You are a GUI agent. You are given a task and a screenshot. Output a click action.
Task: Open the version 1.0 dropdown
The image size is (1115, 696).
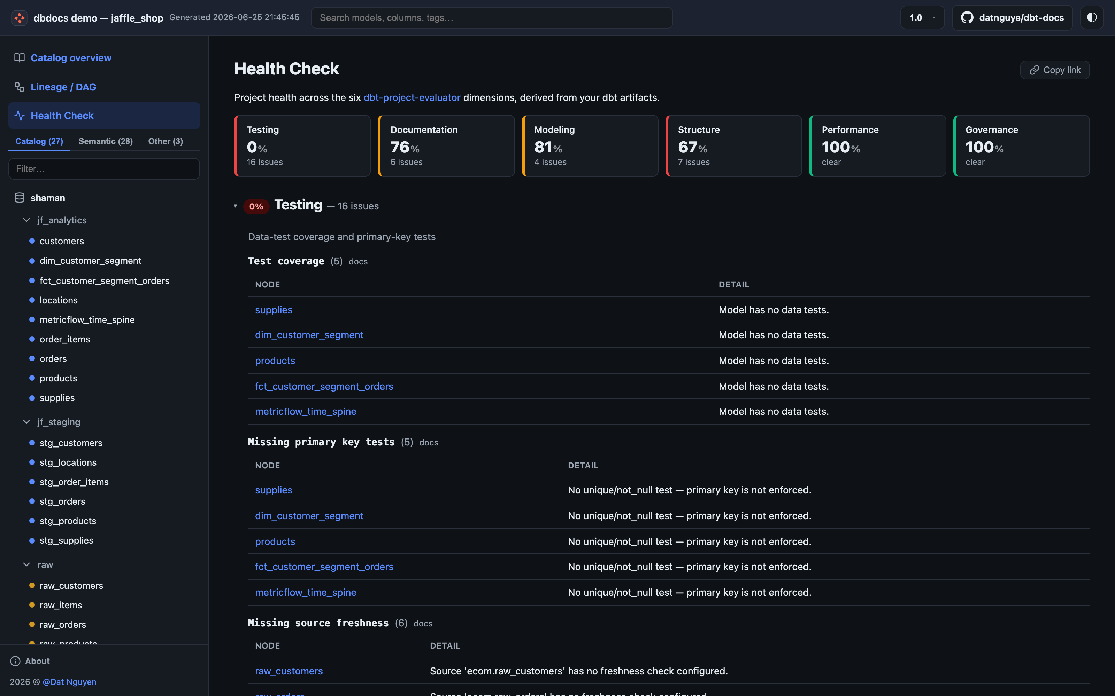(x=922, y=18)
